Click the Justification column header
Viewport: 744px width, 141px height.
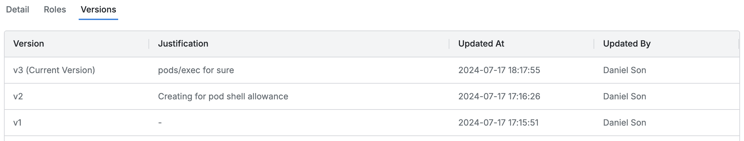pyautogui.click(x=183, y=44)
